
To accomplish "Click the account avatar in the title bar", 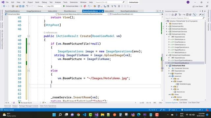I will [188, 2].
